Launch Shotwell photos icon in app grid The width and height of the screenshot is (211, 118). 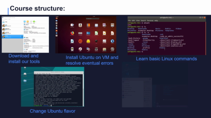(88, 49)
